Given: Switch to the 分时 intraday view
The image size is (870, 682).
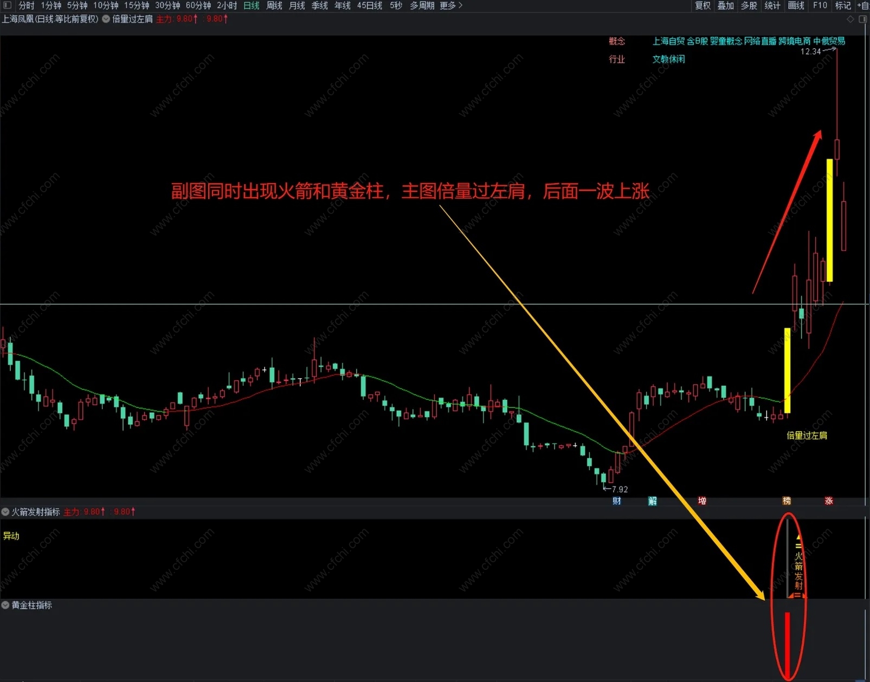Looking at the screenshot, I should coord(26,5).
